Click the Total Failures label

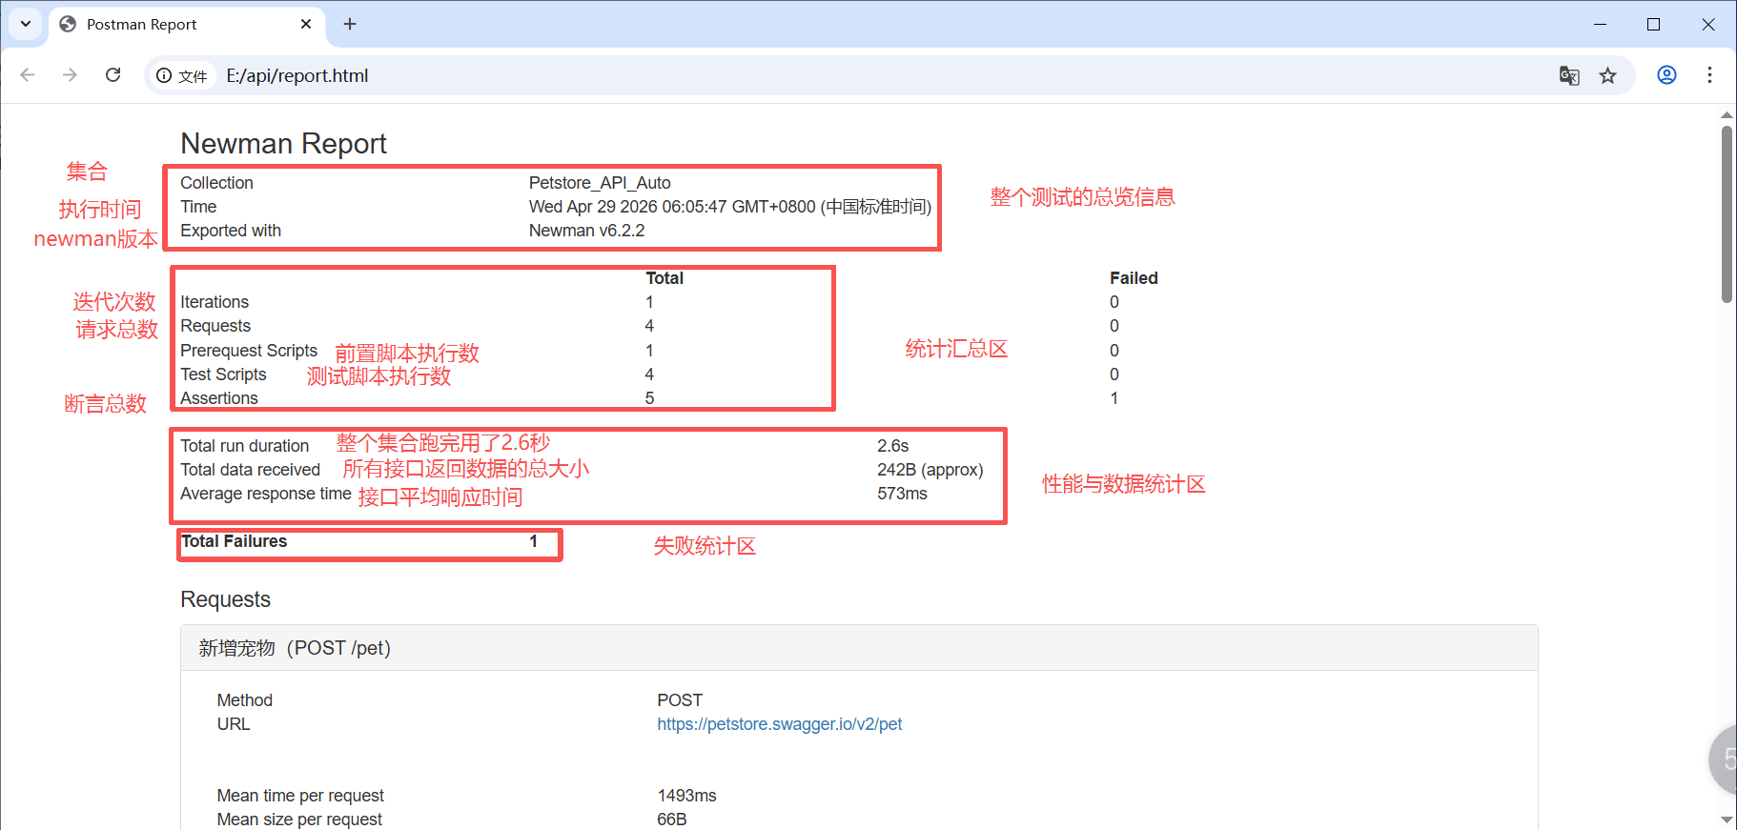[x=235, y=541]
